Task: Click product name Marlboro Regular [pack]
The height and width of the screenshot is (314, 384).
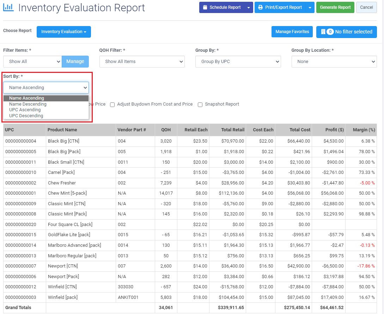Action: pyautogui.click(x=72, y=256)
